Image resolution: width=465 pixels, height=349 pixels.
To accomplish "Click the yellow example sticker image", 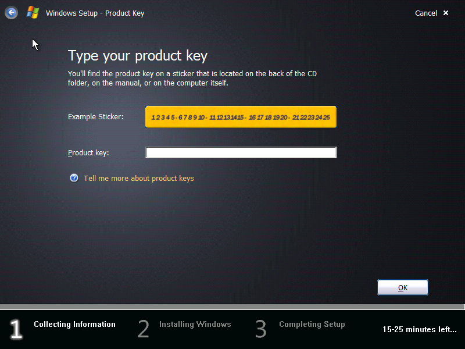I will point(241,116).
